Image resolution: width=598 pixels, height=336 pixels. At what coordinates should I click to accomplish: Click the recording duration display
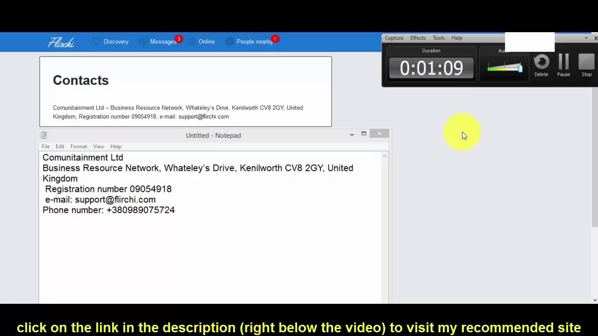[x=431, y=68]
